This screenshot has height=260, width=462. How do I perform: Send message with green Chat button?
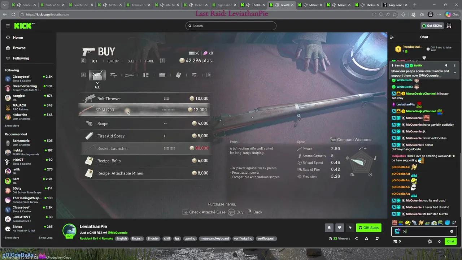(450, 242)
